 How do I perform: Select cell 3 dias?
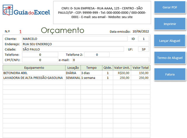pos(91,73)
